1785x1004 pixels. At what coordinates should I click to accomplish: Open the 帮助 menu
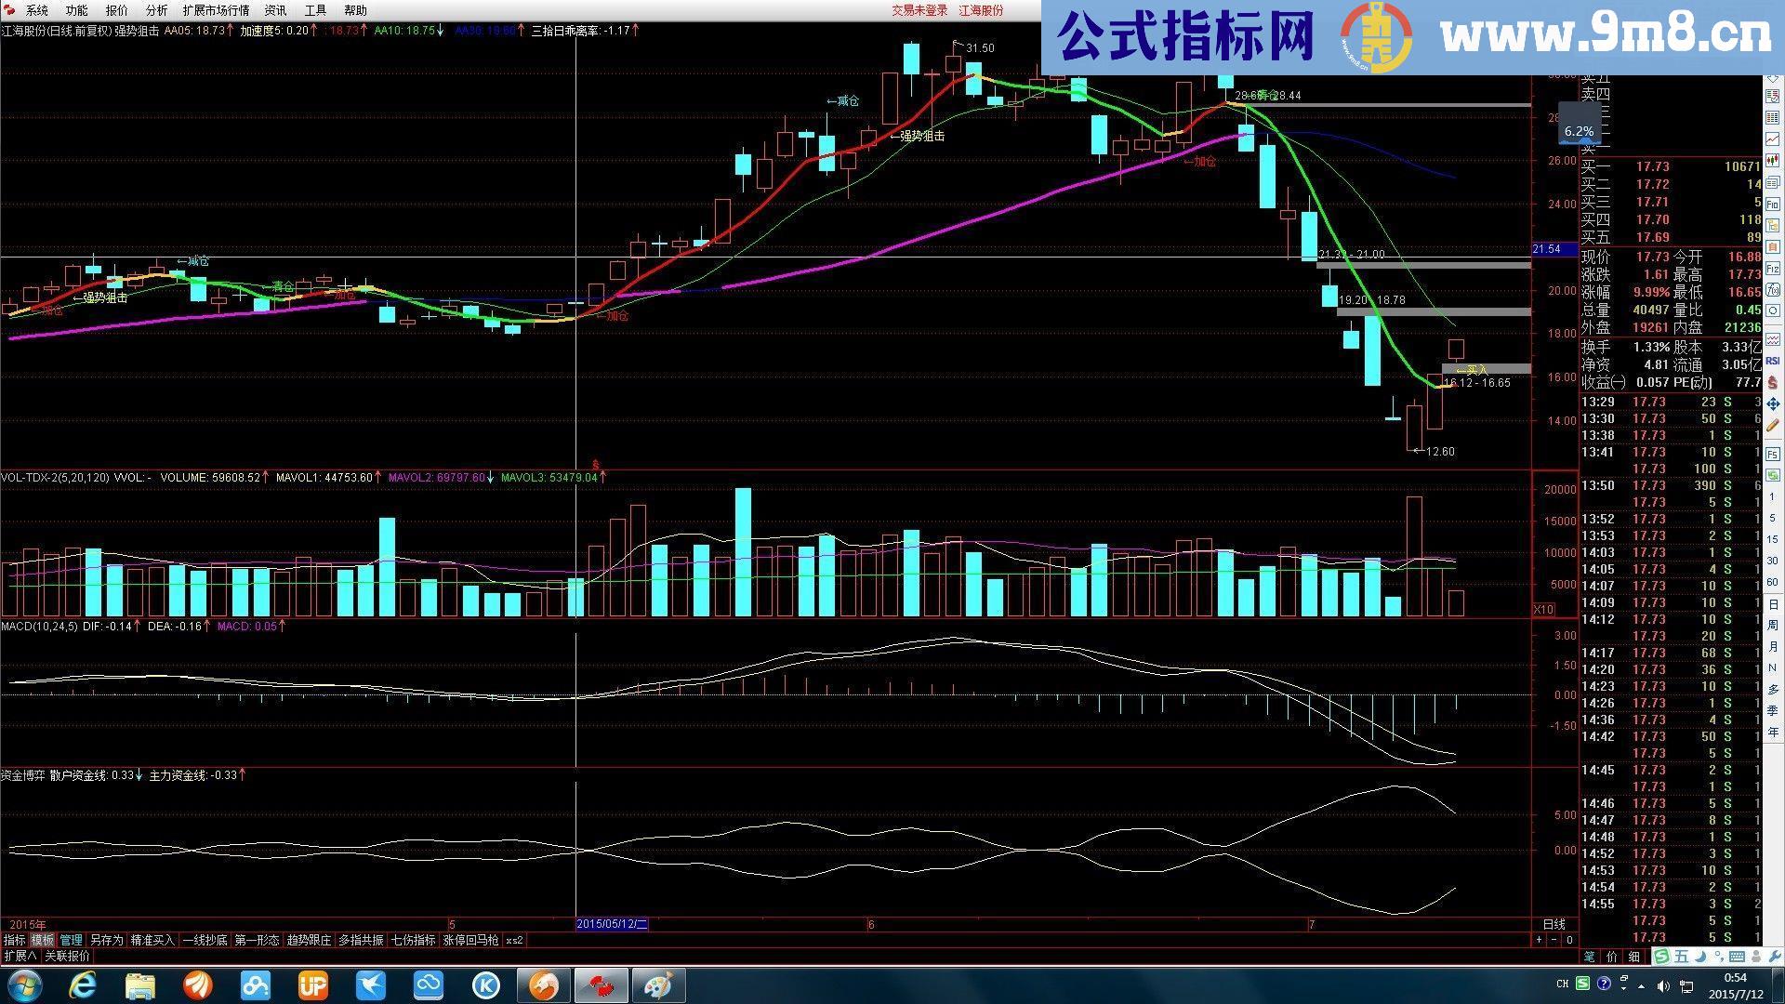355,10
